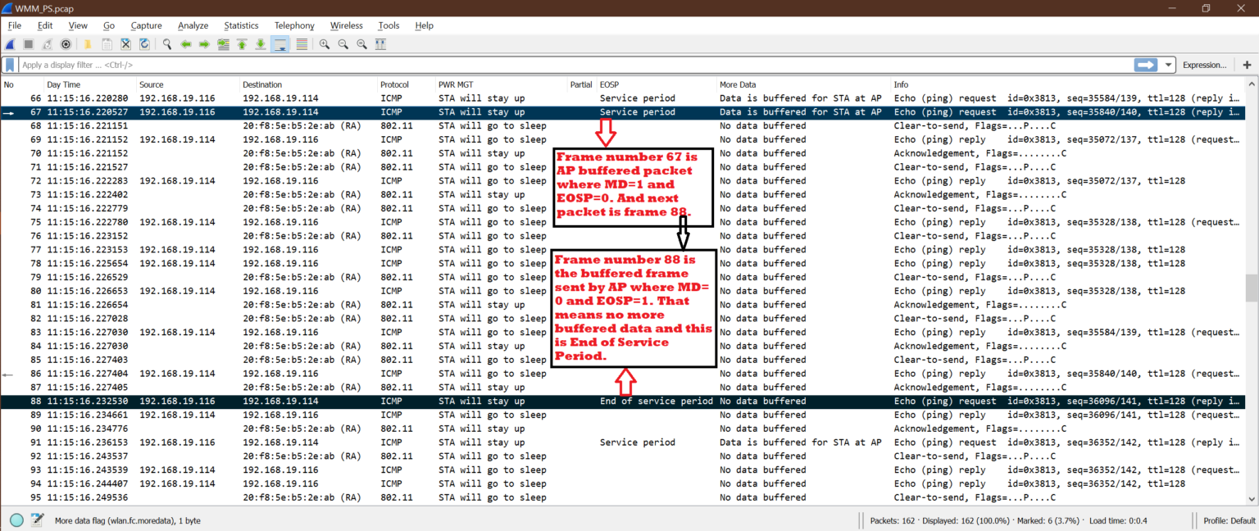Jump to the last packet
Image resolution: width=1259 pixels, height=531 pixels.
(x=261, y=44)
